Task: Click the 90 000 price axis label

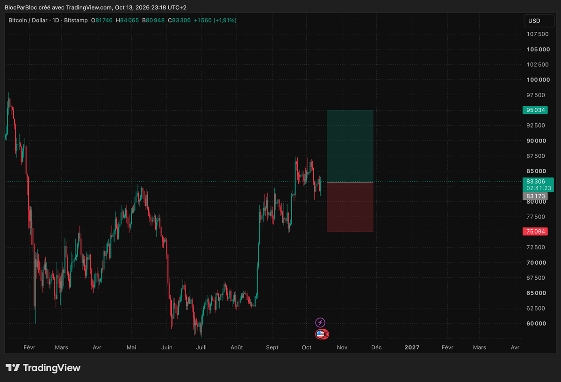Action: coord(536,141)
